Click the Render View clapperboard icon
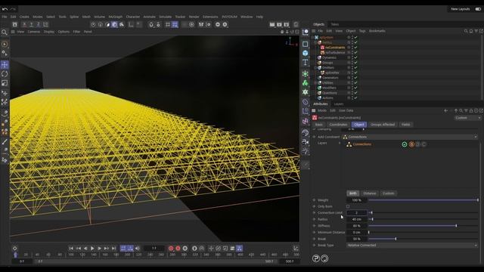Image resolution: width=484 pixels, height=272 pixels. [272, 24]
